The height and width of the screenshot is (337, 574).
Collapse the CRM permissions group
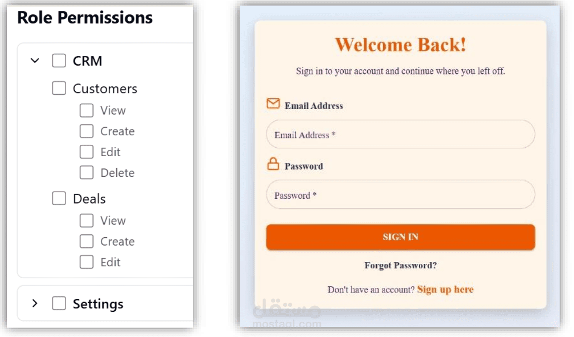[x=35, y=61]
